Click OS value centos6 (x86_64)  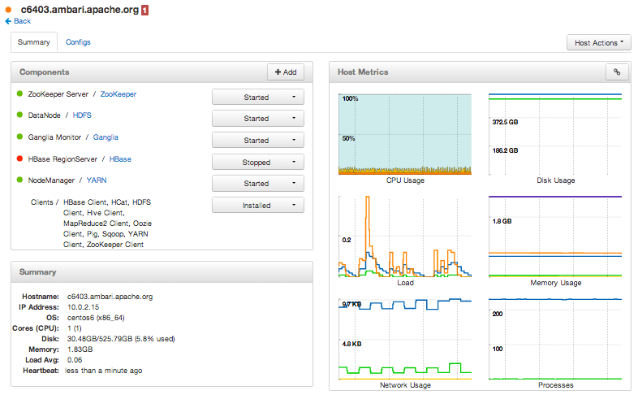click(x=96, y=318)
